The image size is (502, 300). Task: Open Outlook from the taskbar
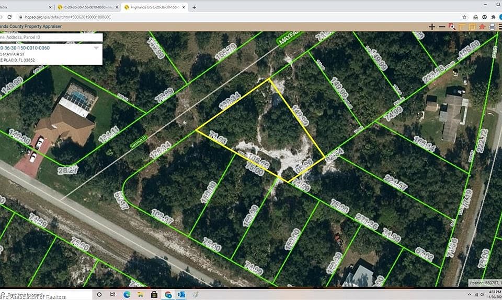[x=182, y=294]
